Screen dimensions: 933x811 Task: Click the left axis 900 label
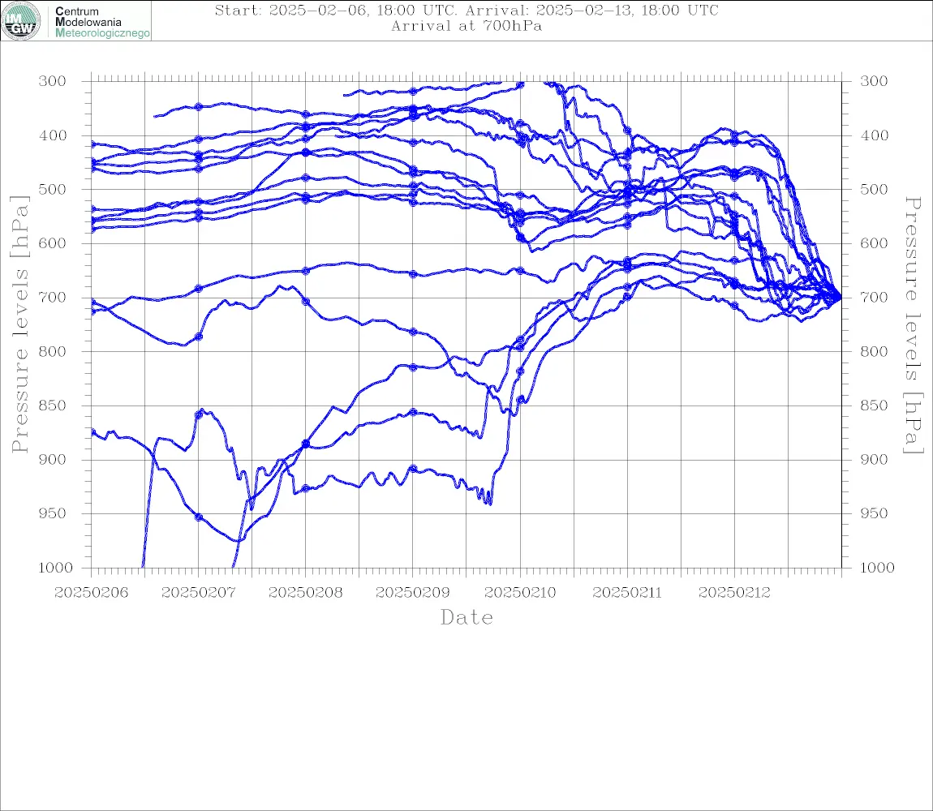(x=53, y=459)
